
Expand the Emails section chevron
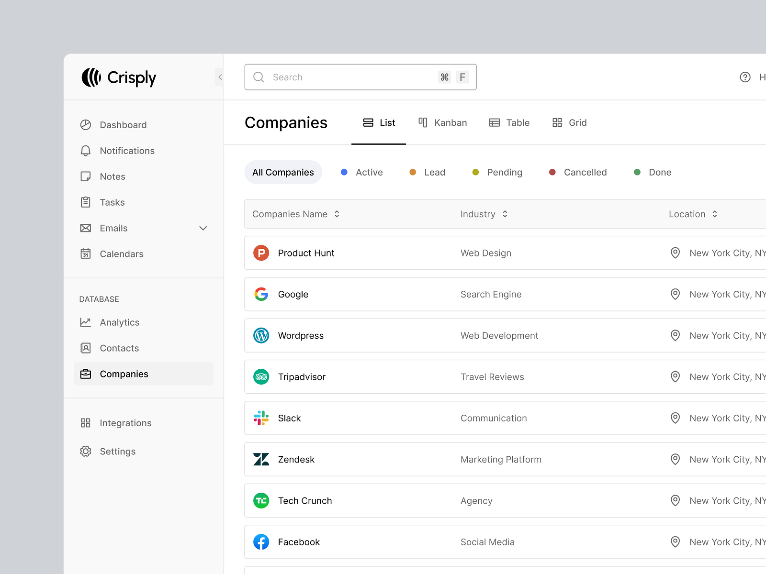point(203,228)
